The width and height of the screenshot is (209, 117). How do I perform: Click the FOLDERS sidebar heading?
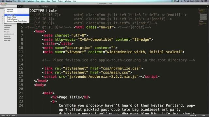tap(4, 6)
